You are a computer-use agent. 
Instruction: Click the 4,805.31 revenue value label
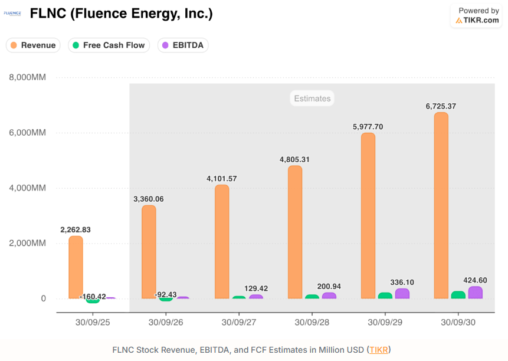(x=294, y=160)
